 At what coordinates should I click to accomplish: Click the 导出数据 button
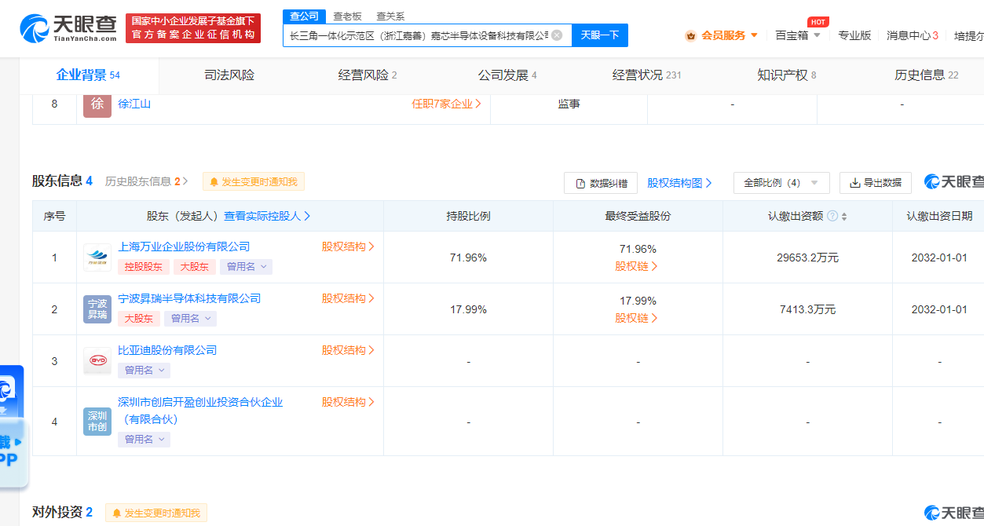(876, 183)
